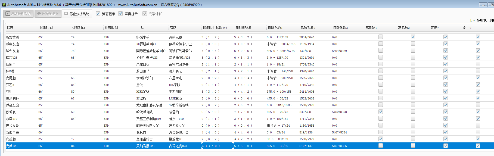This screenshot has width=494, height=156.
Task: Click the 云端连接中 cloud icon button
Action: point(47,14)
